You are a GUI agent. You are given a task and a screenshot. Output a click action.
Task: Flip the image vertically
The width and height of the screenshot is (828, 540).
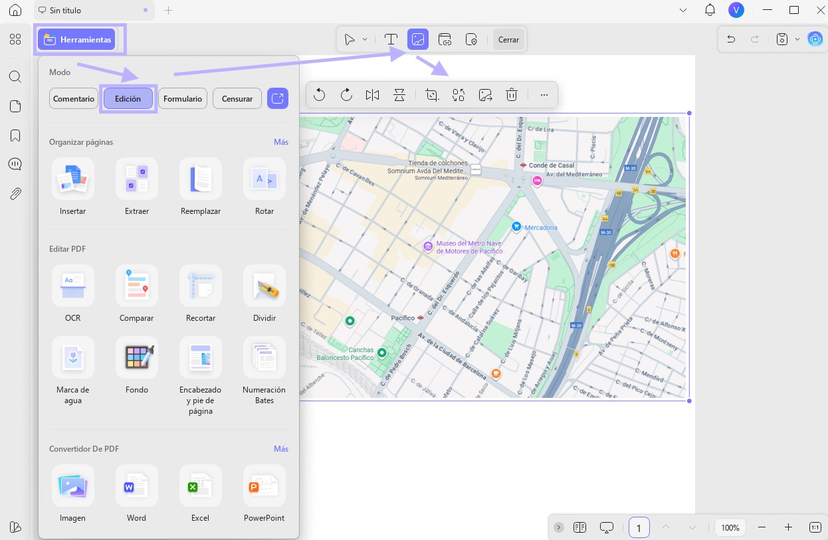(x=399, y=95)
